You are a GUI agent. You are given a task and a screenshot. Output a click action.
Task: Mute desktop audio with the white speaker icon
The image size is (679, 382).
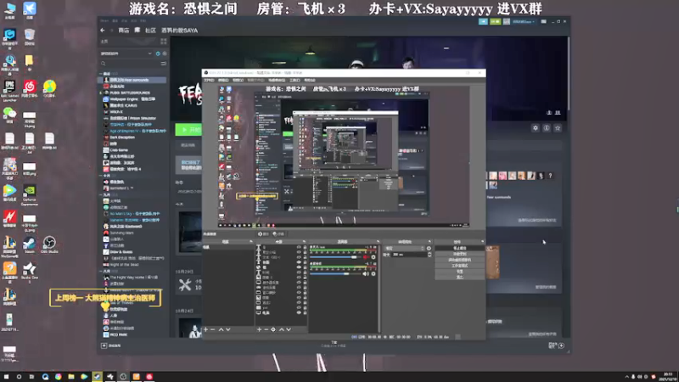pyautogui.click(x=366, y=273)
